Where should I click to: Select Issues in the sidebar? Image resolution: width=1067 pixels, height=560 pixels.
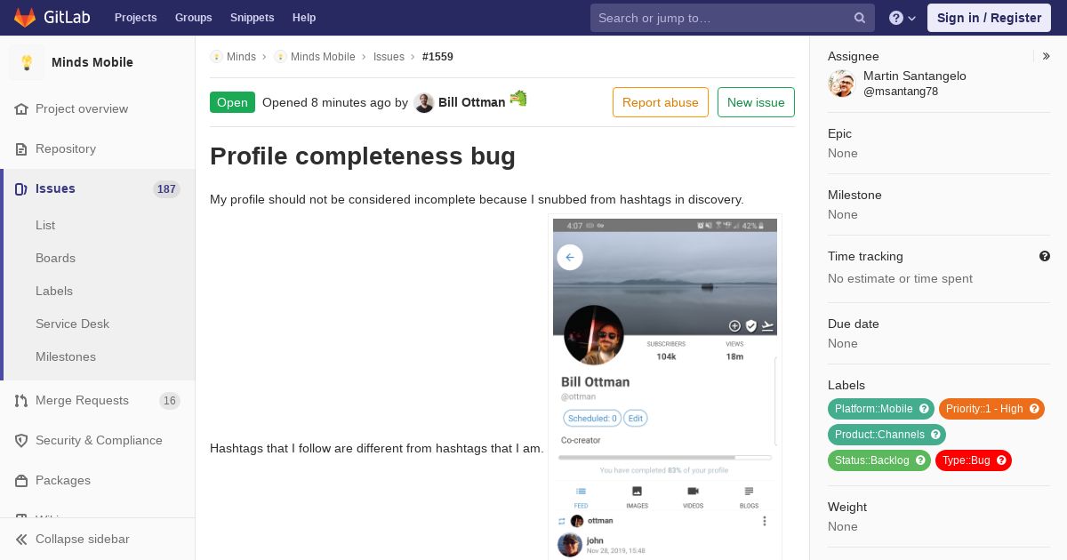coord(55,188)
